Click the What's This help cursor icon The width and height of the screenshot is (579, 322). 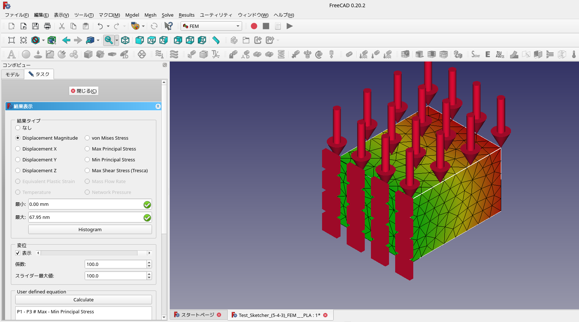click(169, 26)
